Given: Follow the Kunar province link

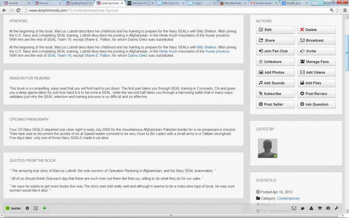Looking at the screenshot, I should pos(217,51).
